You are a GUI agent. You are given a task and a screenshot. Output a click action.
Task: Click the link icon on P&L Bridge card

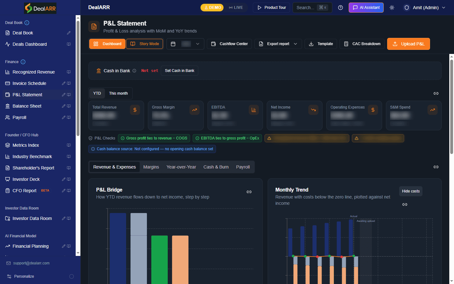pos(249,192)
